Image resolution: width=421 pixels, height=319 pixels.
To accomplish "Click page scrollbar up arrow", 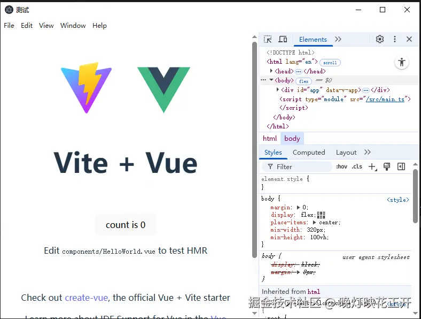I will (x=254, y=37).
